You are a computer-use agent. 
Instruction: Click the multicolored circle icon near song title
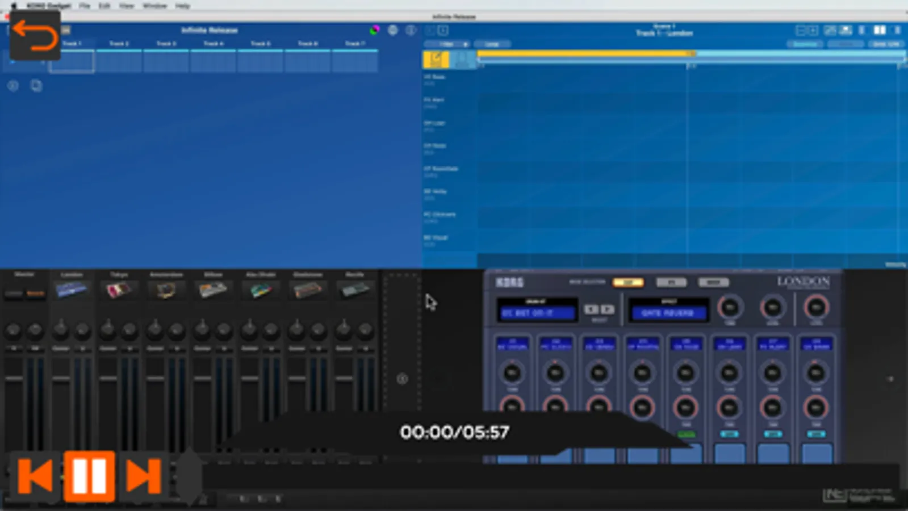click(374, 30)
